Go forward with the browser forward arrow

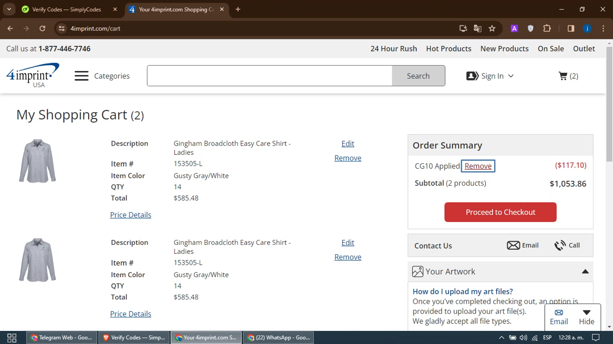(x=26, y=29)
